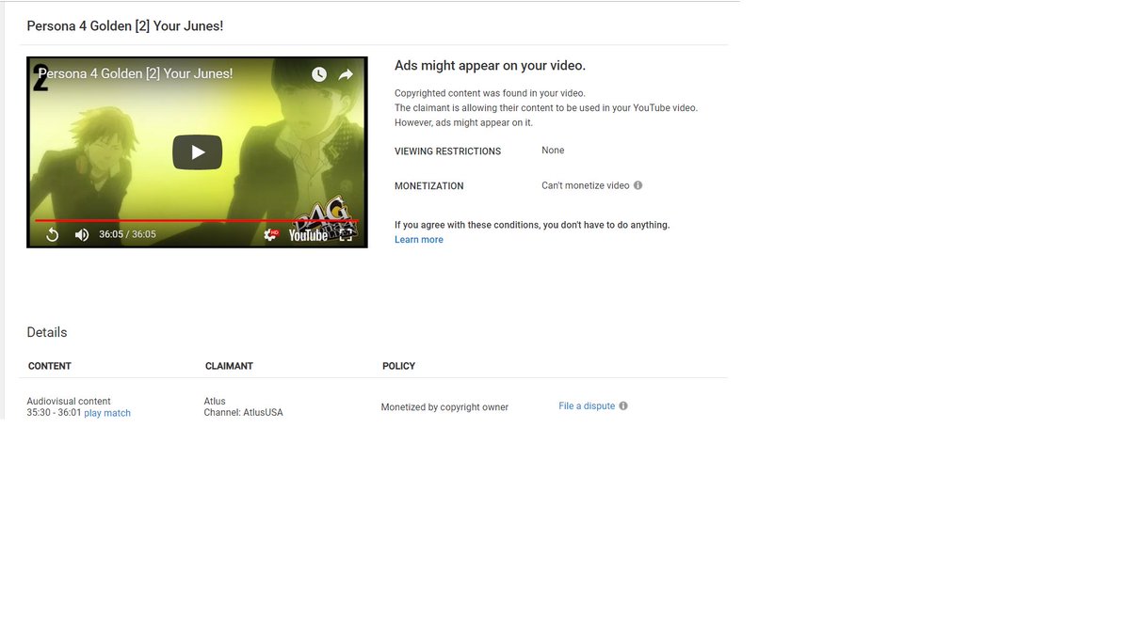
Task: Click info icon beside Can't monetize video
Action: tap(638, 185)
